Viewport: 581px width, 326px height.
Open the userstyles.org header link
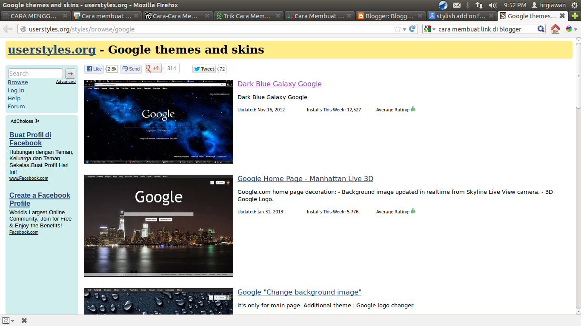click(52, 50)
